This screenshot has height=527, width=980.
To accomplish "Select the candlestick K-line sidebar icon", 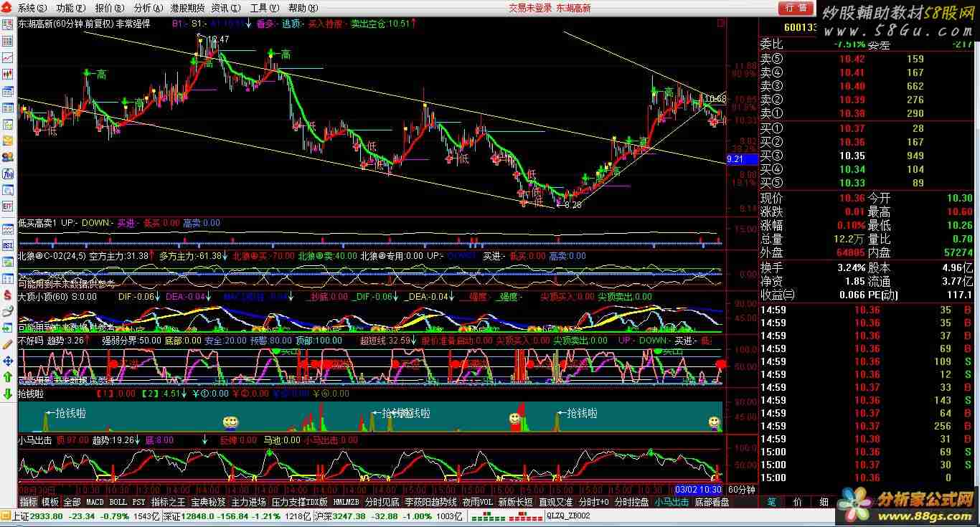I will [x=8, y=75].
